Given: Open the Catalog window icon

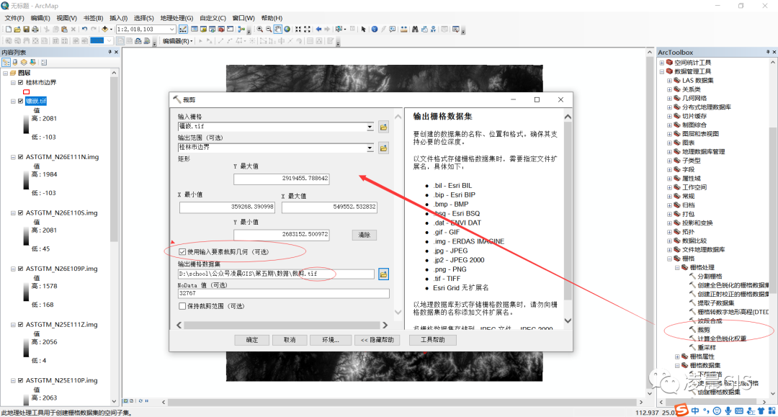Looking at the screenshot, I should [x=203, y=30].
